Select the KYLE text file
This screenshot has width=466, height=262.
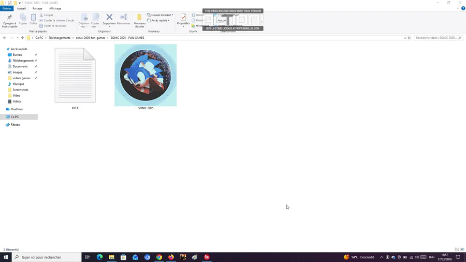point(75,79)
